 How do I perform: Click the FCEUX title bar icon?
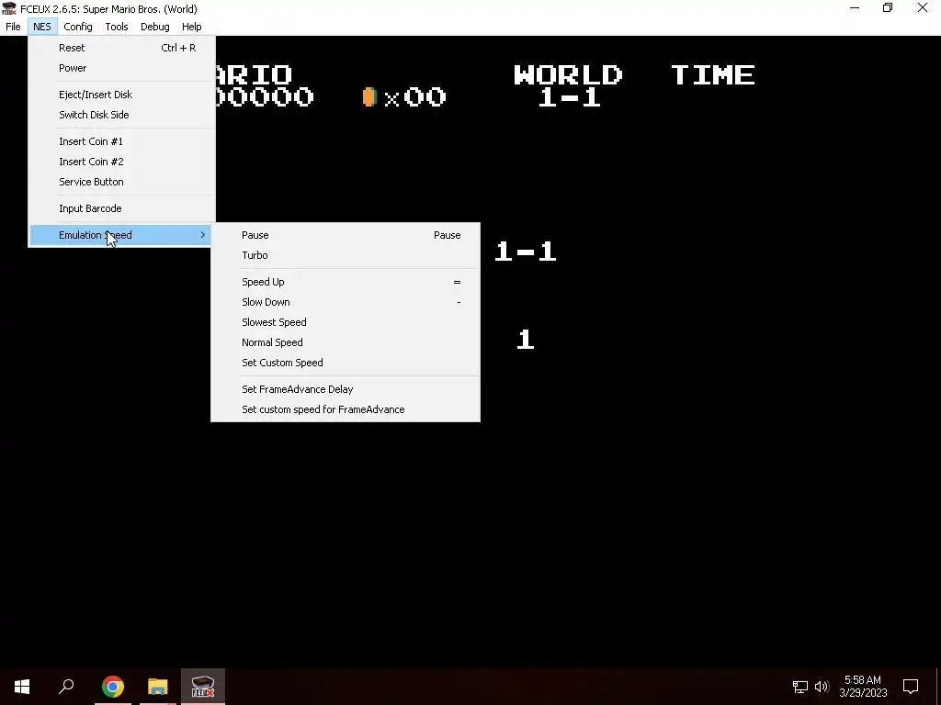coord(9,8)
